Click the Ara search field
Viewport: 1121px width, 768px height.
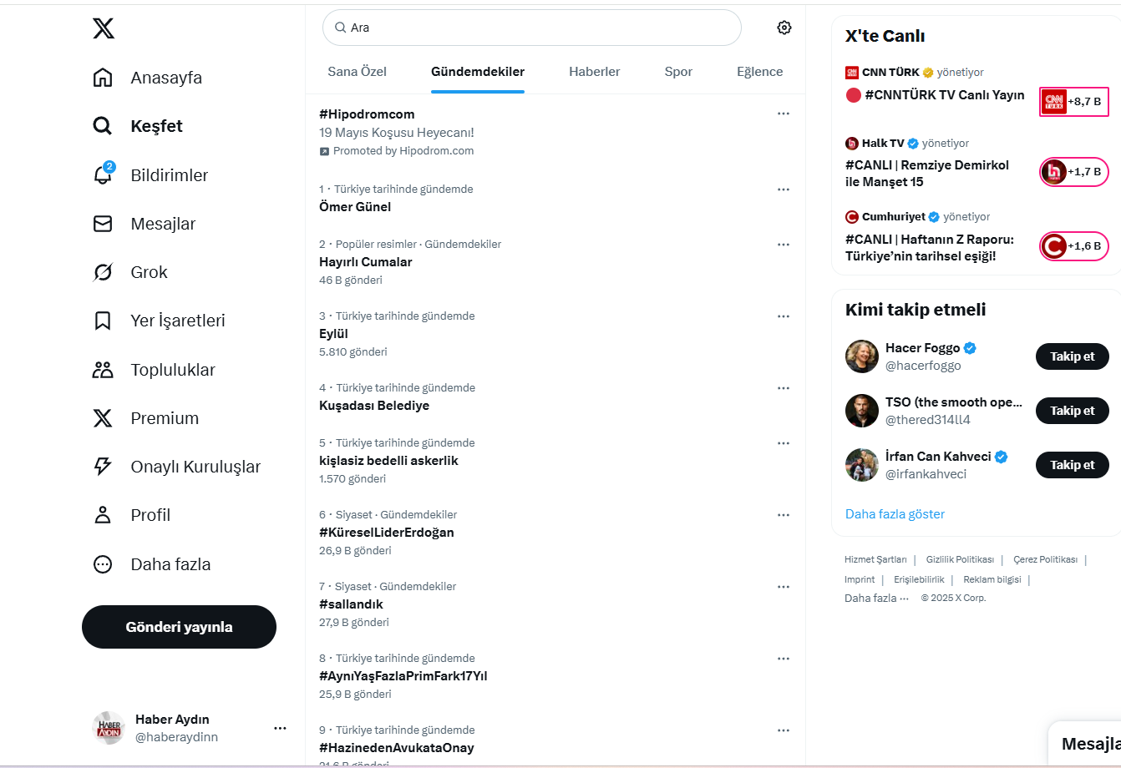[535, 28]
